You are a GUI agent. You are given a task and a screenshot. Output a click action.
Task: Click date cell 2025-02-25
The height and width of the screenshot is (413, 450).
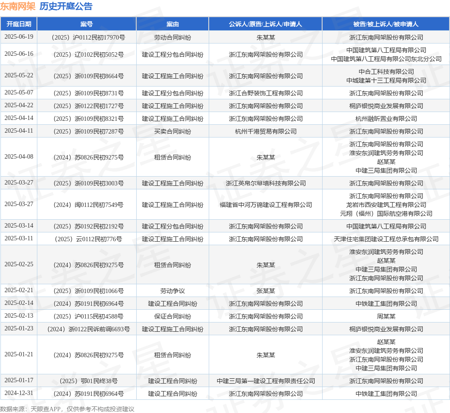click(x=18, y=264)
